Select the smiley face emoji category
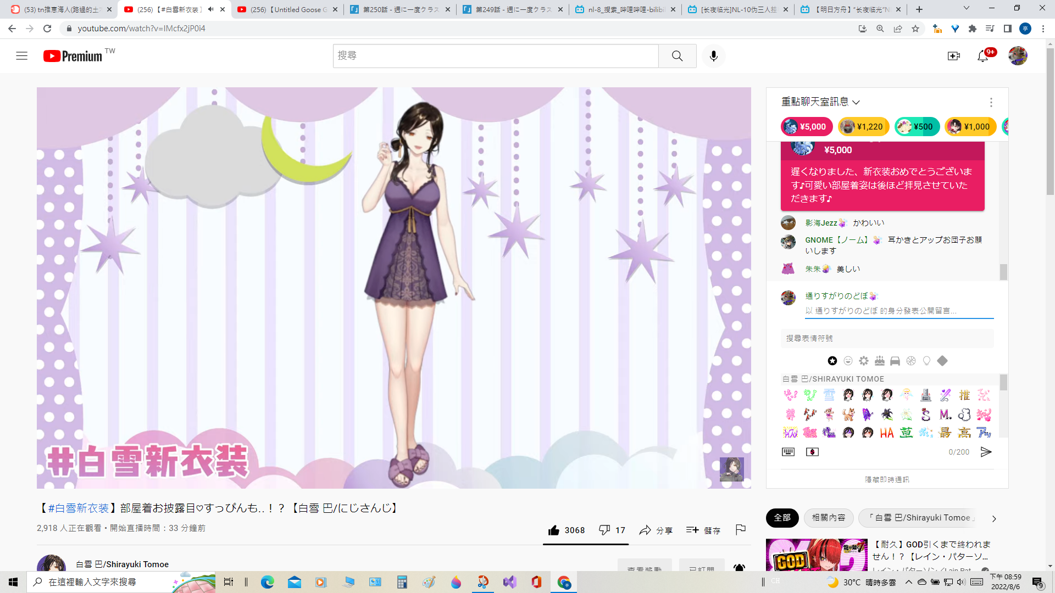The height and width of the screenshot is (593, 1055). tap(848, 361)
